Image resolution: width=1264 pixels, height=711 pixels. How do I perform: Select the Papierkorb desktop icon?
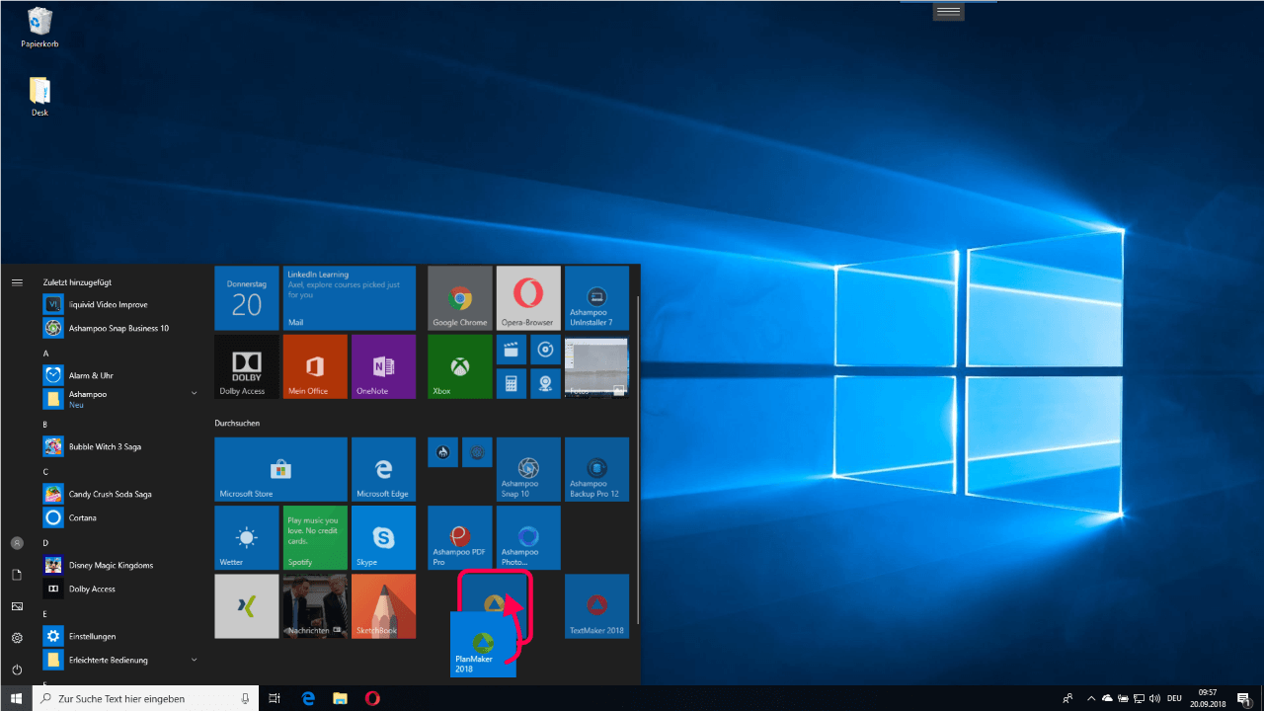click(39, 27)
